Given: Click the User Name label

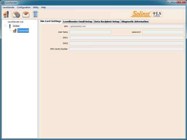Looking at the screenshot, I should (x=63, y=32).
